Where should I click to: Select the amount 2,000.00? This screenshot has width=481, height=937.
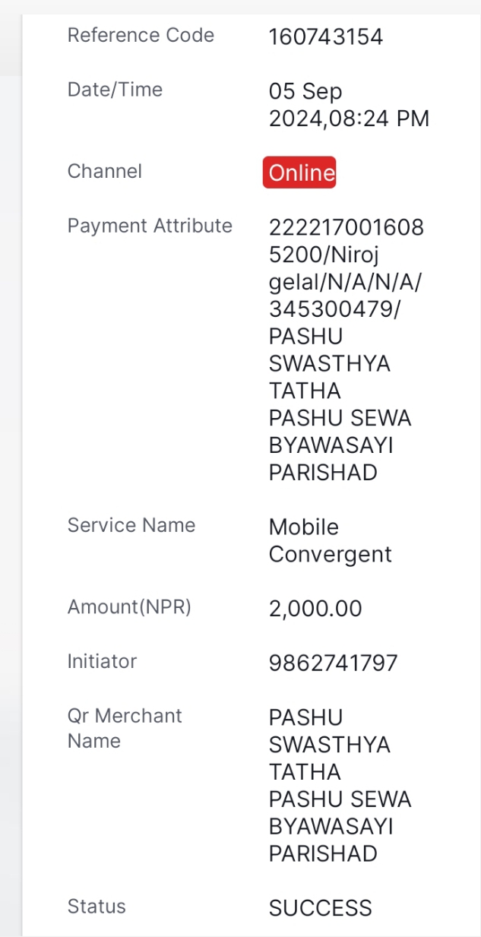coord(315,609)
